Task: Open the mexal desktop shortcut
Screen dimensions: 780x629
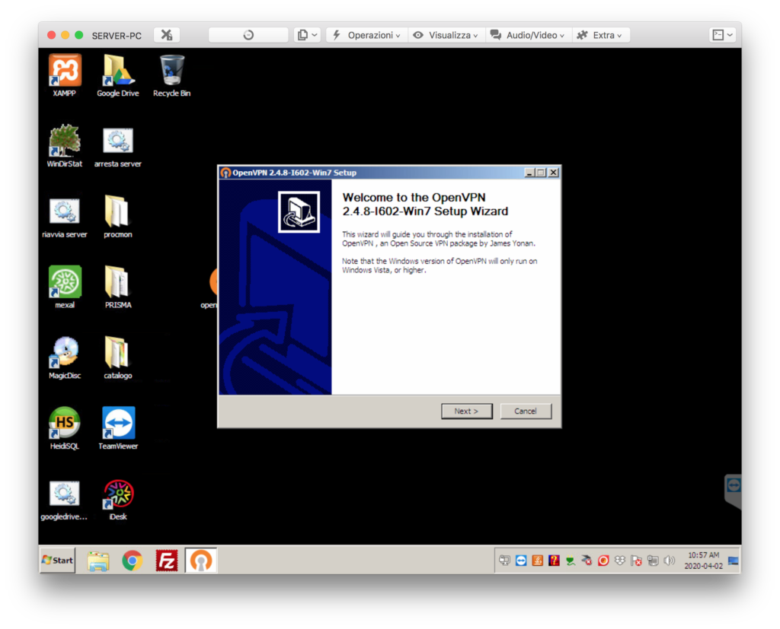Action: pos(65,287)
